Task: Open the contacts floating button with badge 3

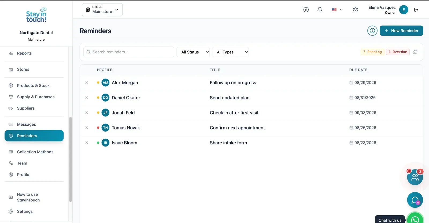Action: (415, 177)
